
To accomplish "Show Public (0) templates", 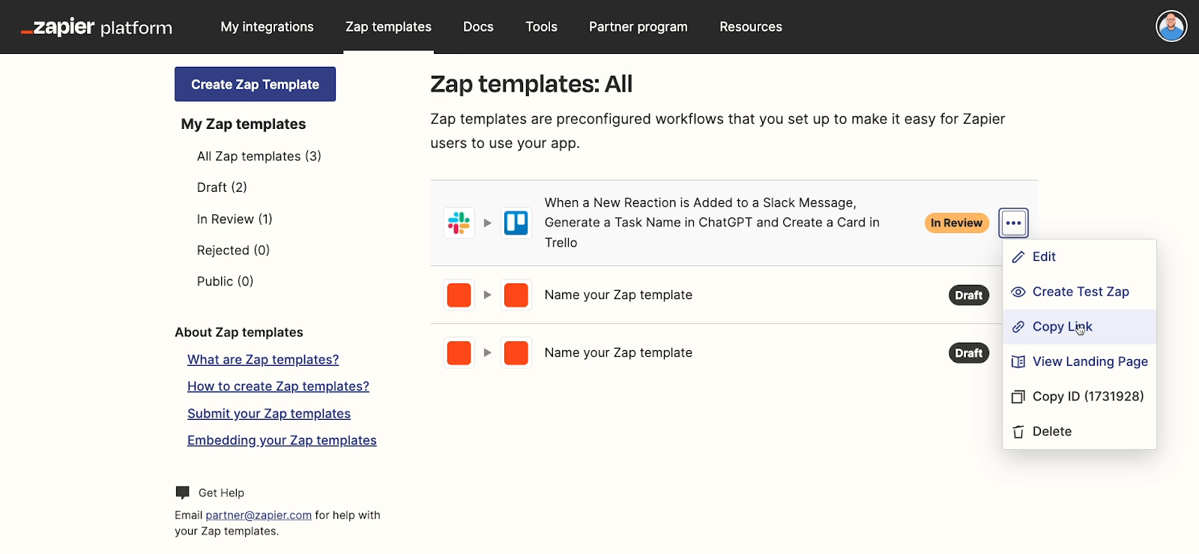I will click(x=226, y=281).
